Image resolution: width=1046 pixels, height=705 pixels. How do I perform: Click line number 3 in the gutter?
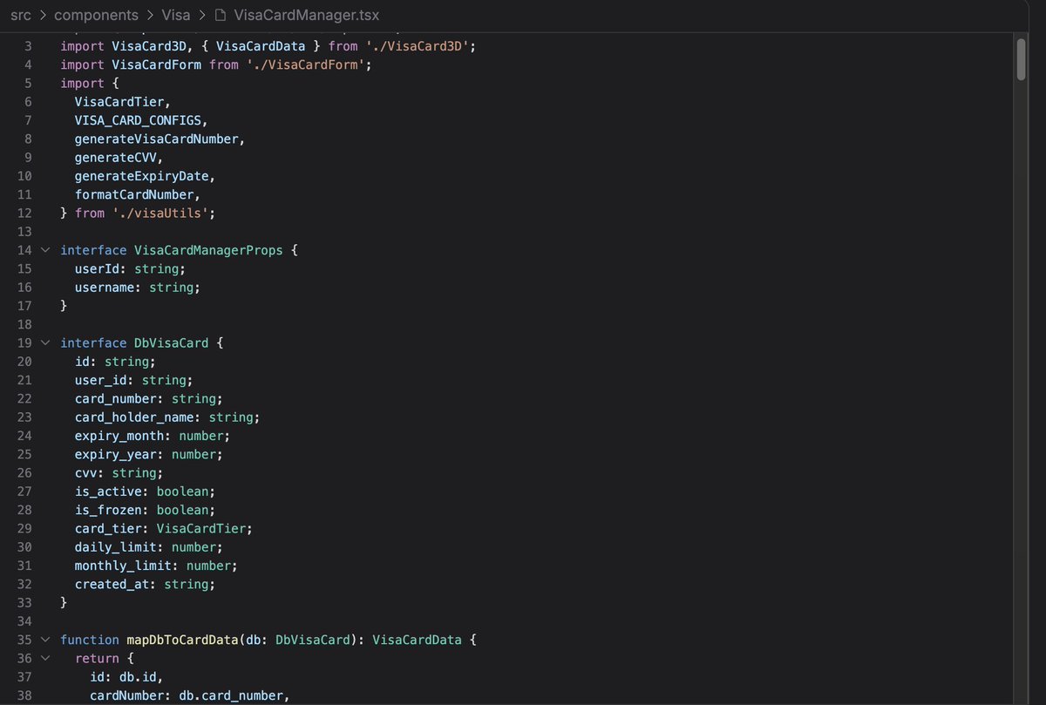[28, 46]
